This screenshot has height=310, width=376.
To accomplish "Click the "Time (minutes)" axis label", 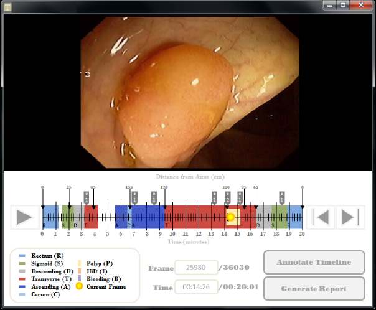I will point(189,242).
